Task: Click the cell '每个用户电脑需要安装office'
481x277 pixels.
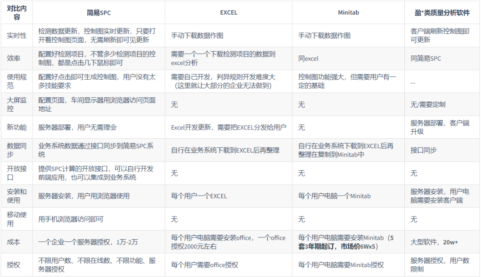Action: [x=228, y=242]
